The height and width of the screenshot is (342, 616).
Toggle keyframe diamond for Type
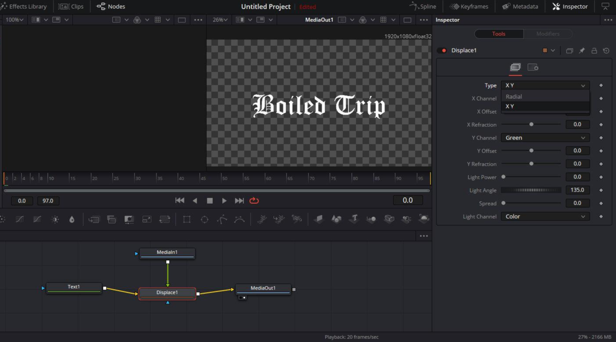tap(601, 85)
